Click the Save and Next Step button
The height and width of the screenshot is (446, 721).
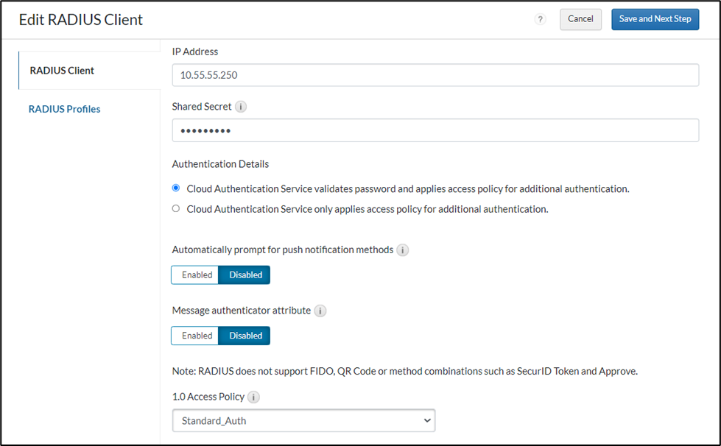tap(655, 19)
